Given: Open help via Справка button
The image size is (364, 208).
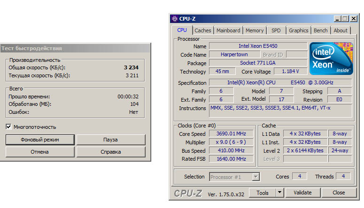Looking at the screenshot, I should (110, 152).
